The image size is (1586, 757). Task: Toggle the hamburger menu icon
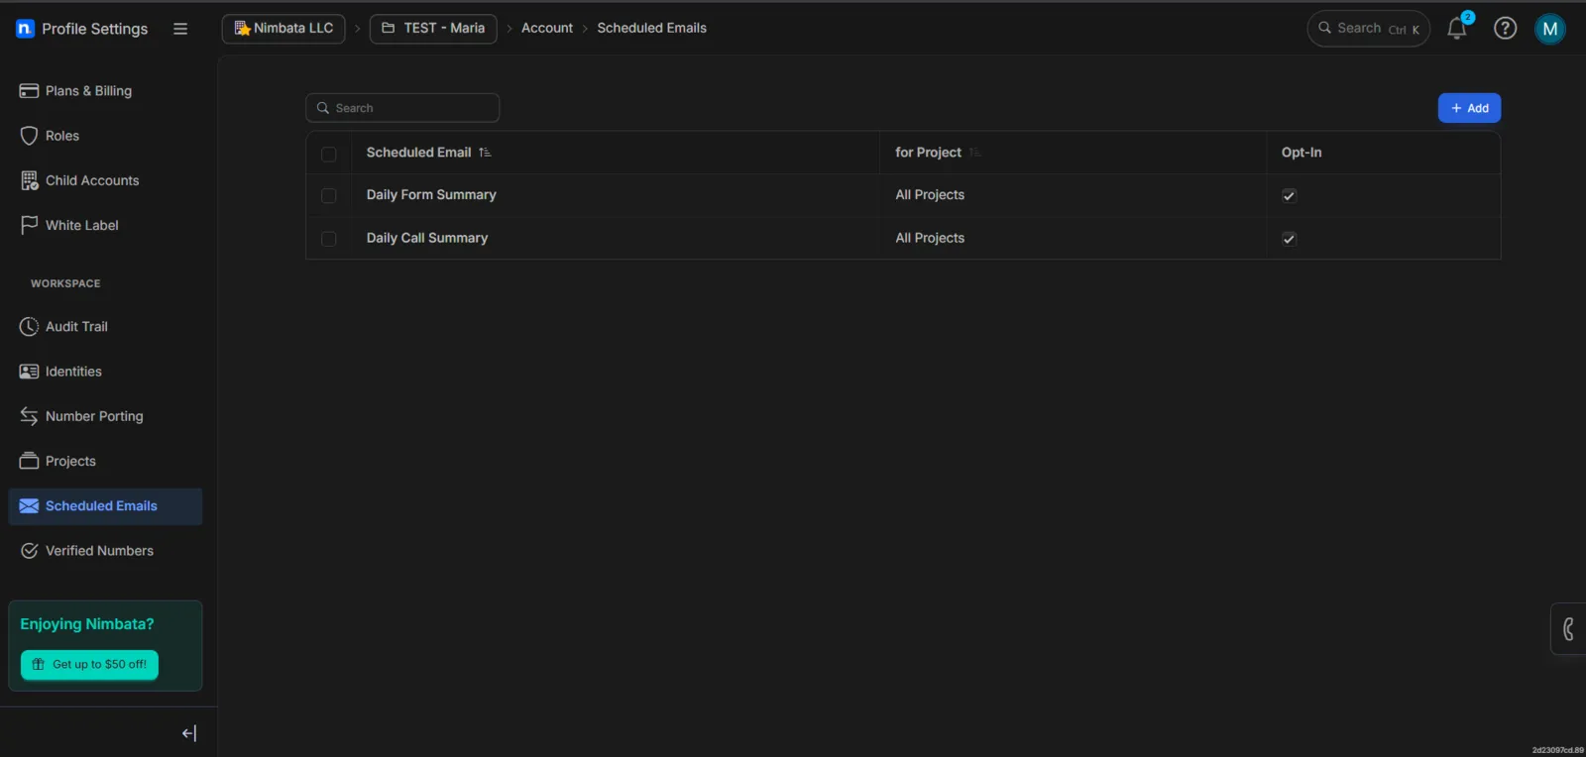pyautogui.click(x=180, y=29)
